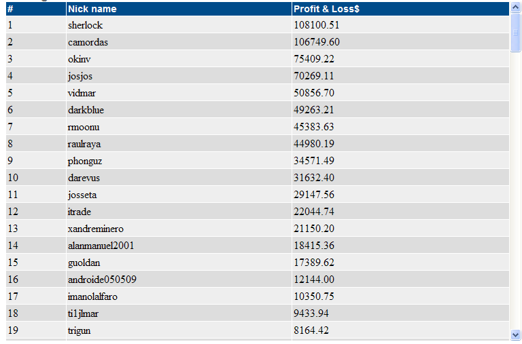Click on rank number 10
Viewport: 522px width, 344px height.
point(12,178)
